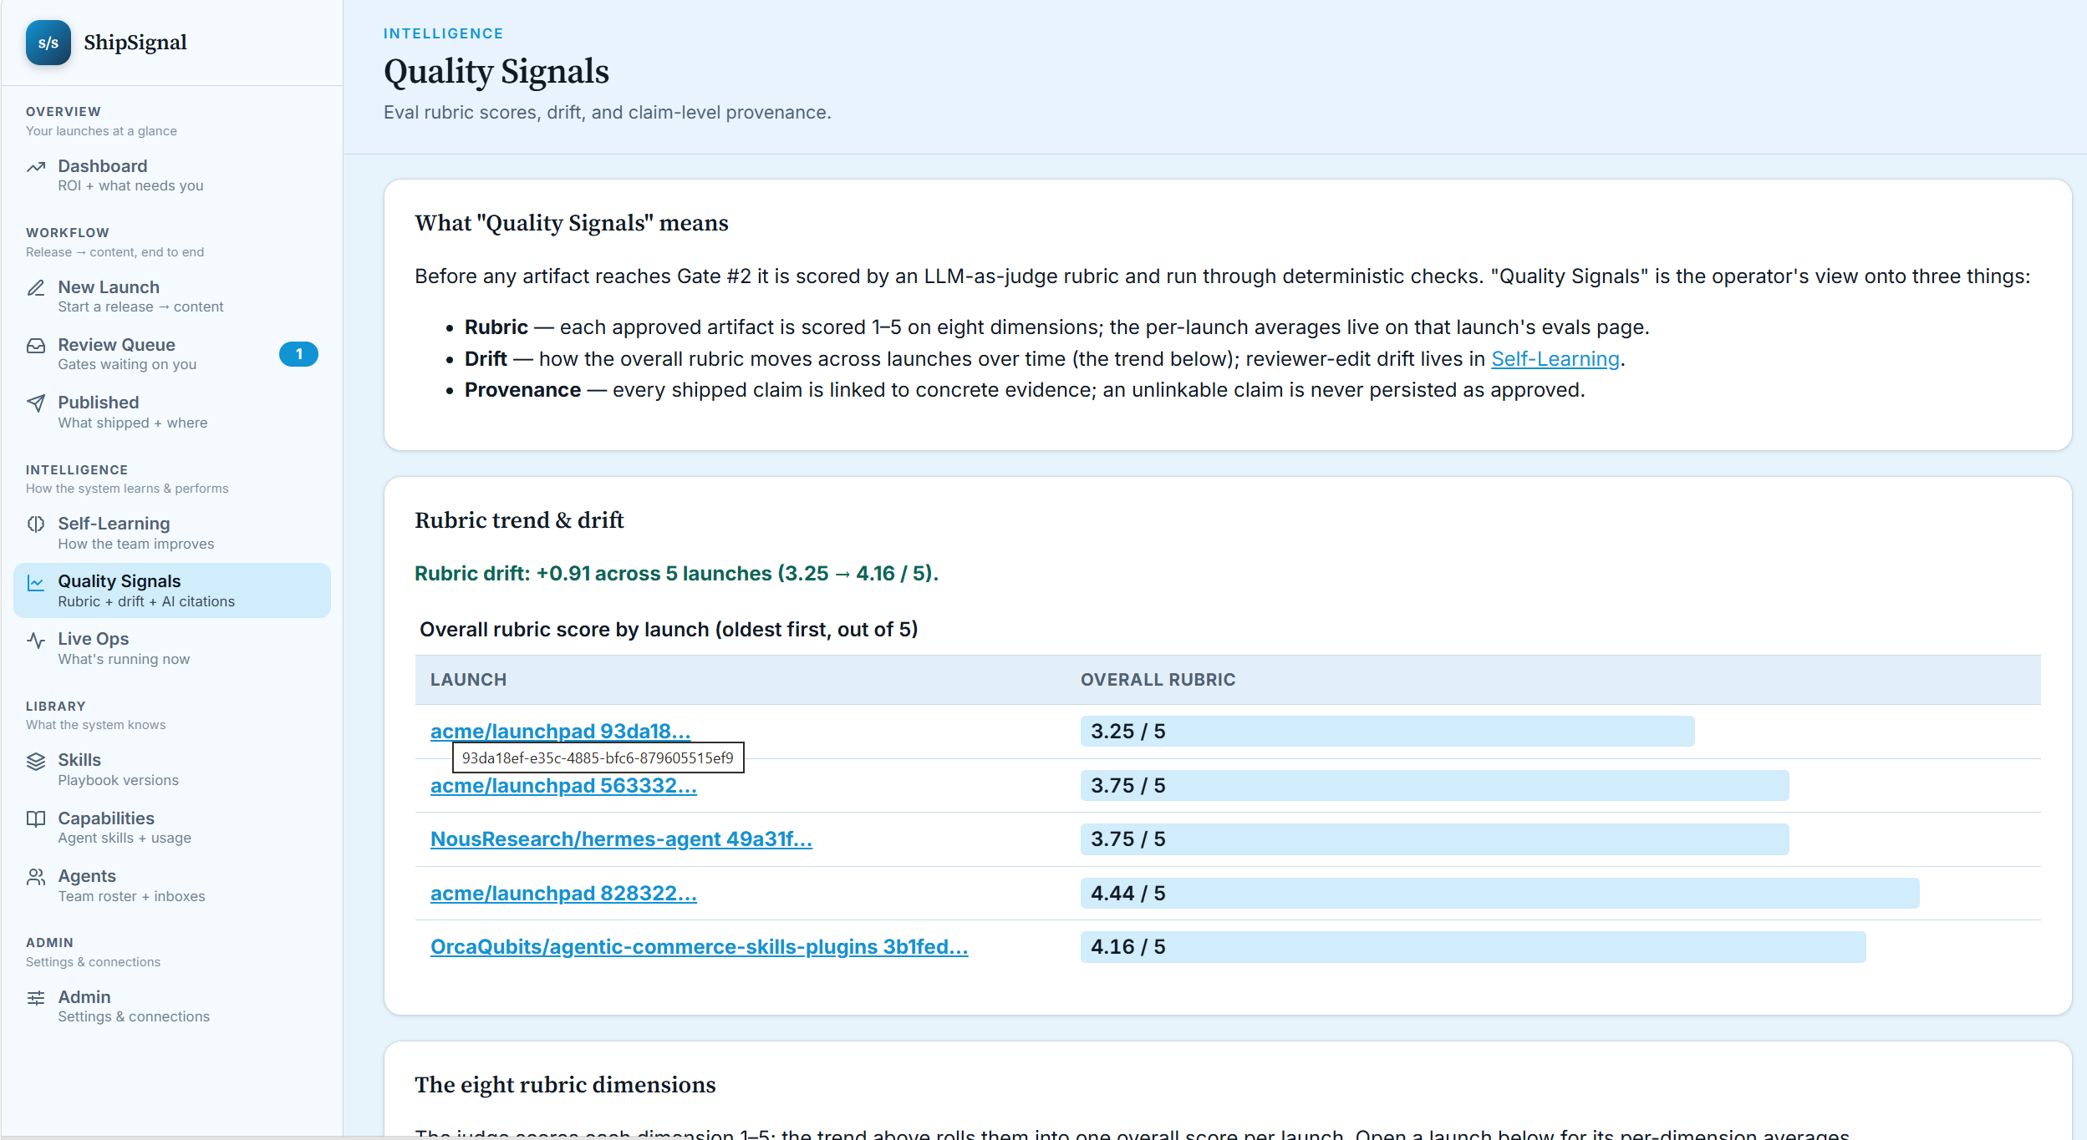Click the Self-Learning brain icon

pos(36,524)
